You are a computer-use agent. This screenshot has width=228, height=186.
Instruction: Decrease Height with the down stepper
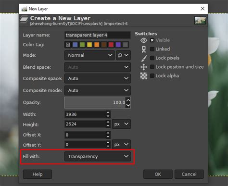(x=108, y=126)
